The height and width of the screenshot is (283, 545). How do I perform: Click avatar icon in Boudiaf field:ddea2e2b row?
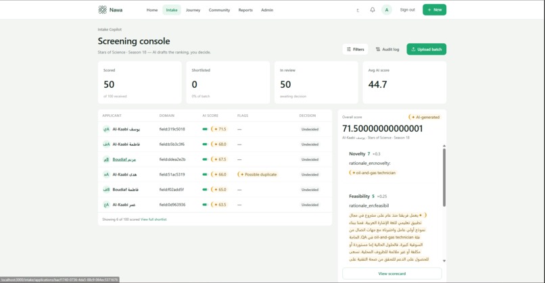click(x=106, y=159)
